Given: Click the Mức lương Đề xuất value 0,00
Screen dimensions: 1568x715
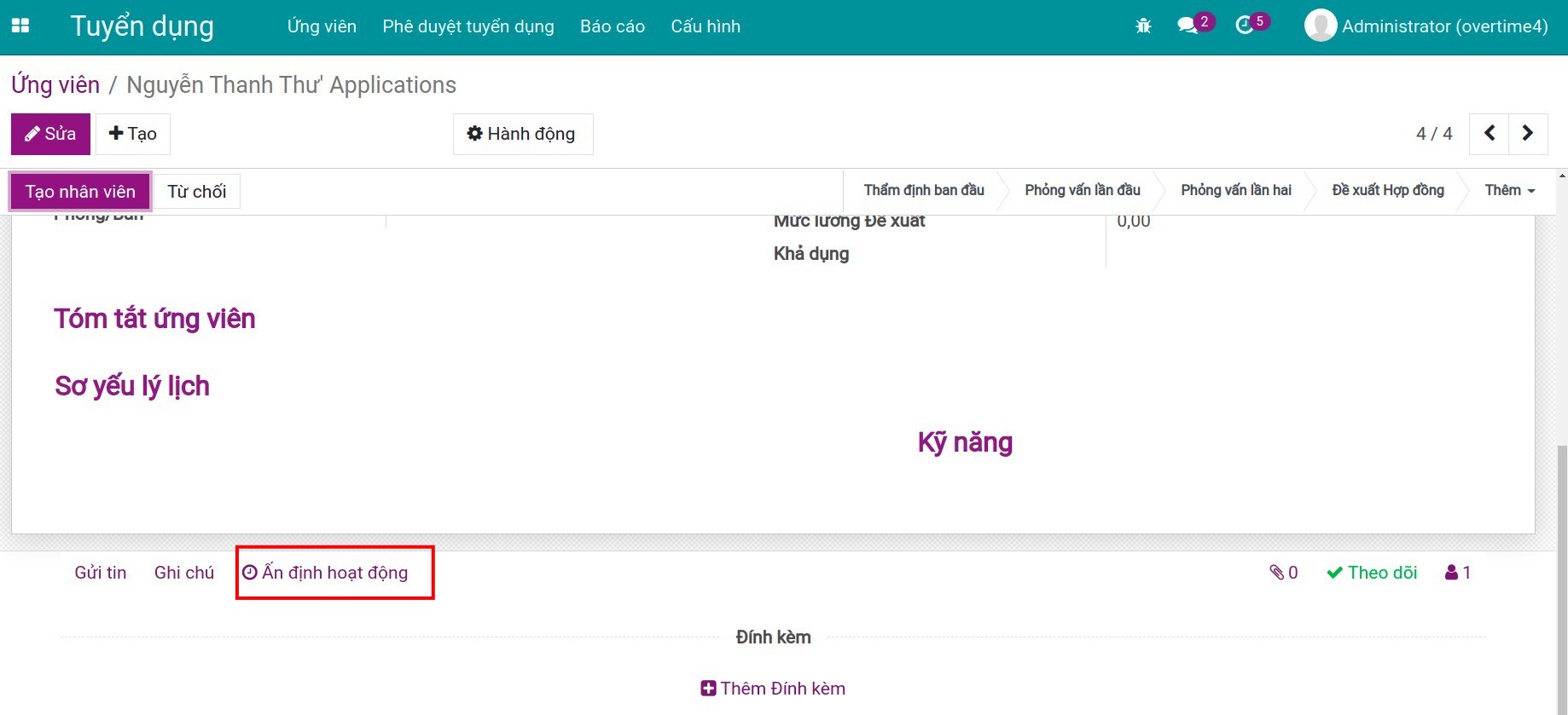Looking at the screenshot, I should point(1134,222).
